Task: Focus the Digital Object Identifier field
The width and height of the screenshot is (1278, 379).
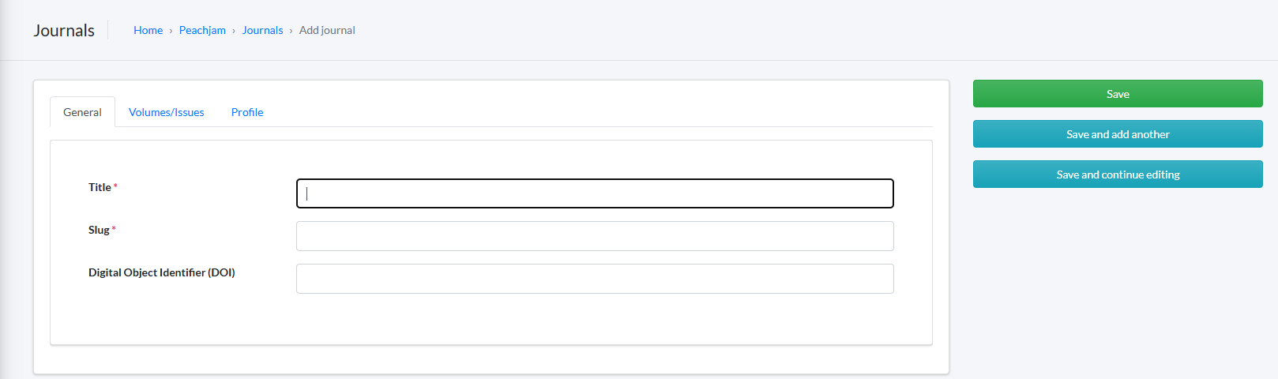Action: 595,279
